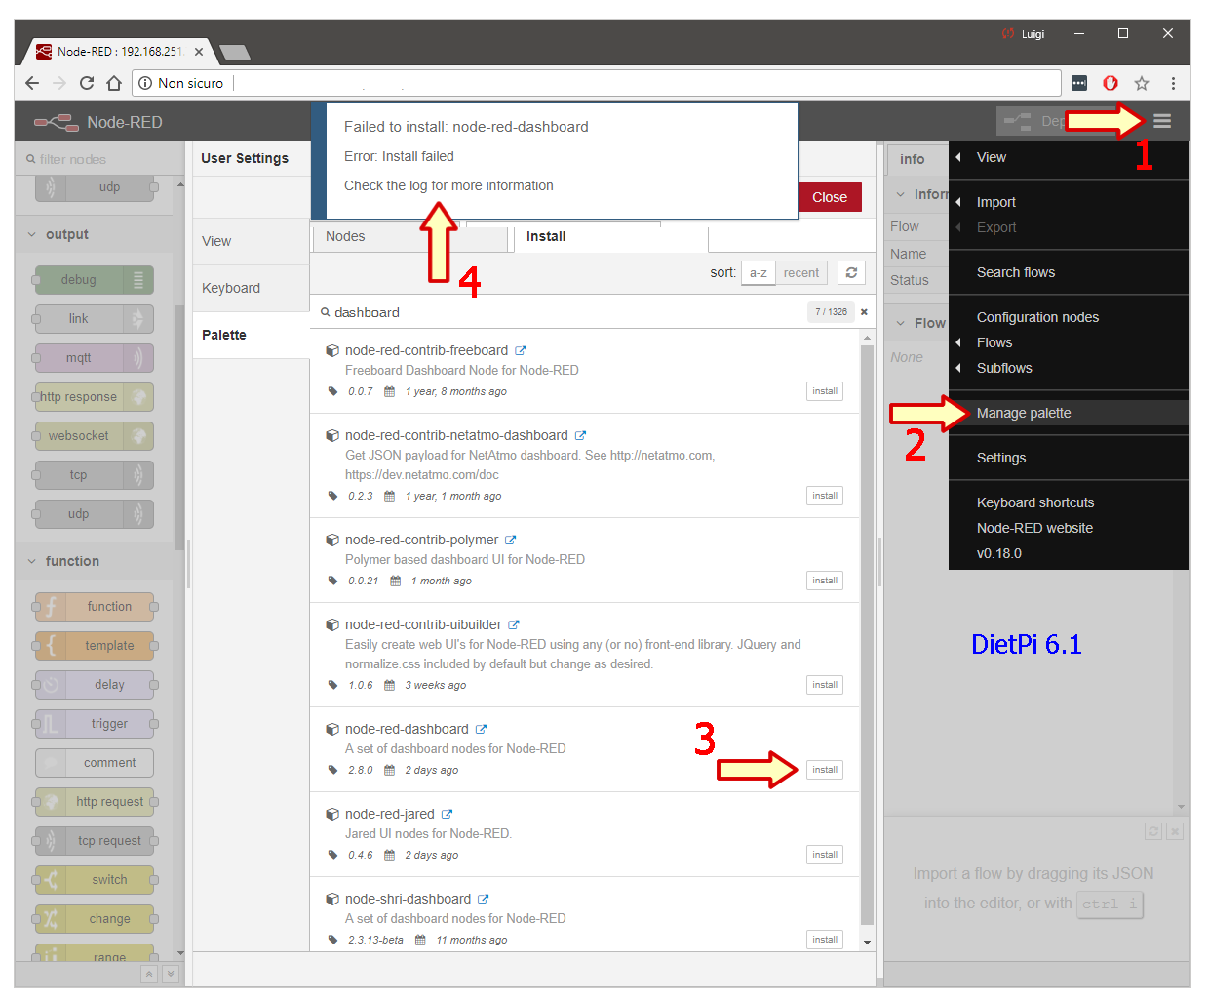Select Manage palette from menu
The image size is (1208, 1004).
point(1068,413)
